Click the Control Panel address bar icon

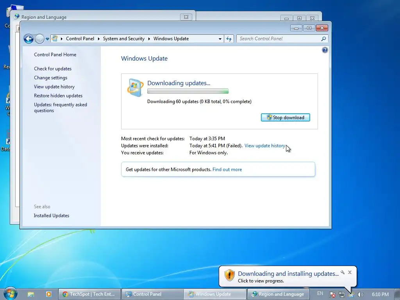(55, 39)
